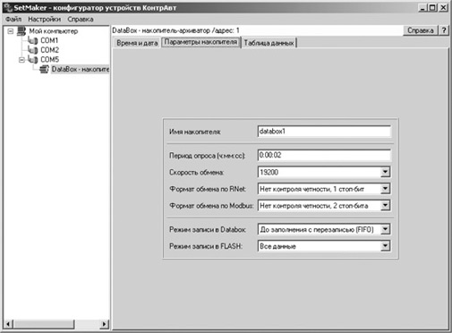
Task: Open Режим записи в Databox dropdown arrow
Action: tap(385, 229)
